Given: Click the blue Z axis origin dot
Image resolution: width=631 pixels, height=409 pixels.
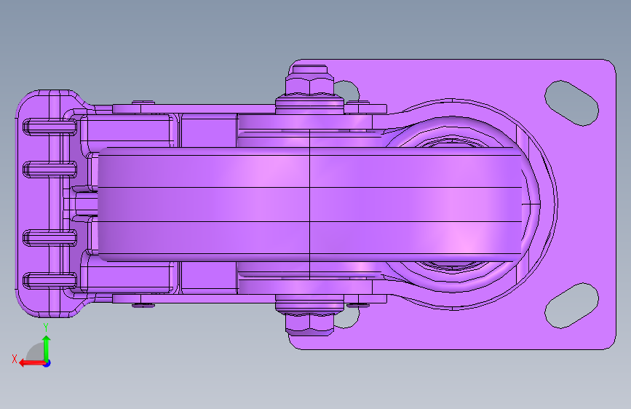Looking at the screenshot, I should (47, 363).
